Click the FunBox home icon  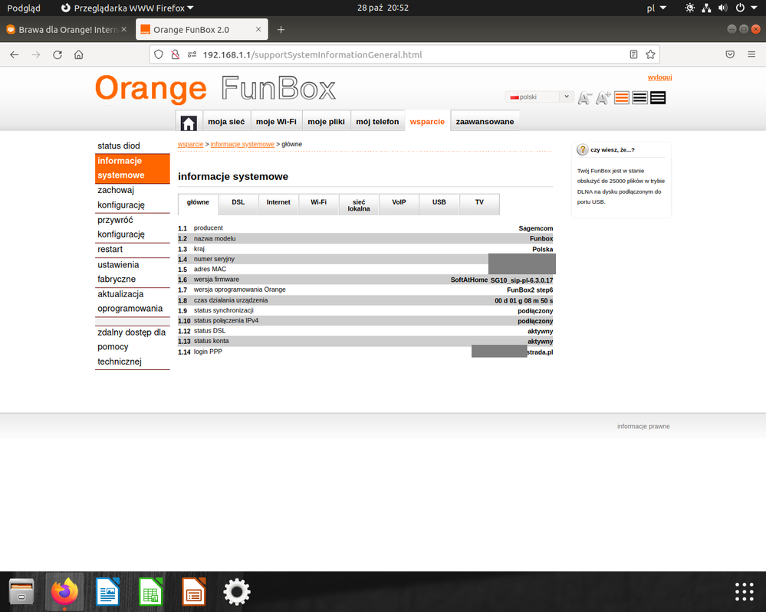(x=189, y=123)
